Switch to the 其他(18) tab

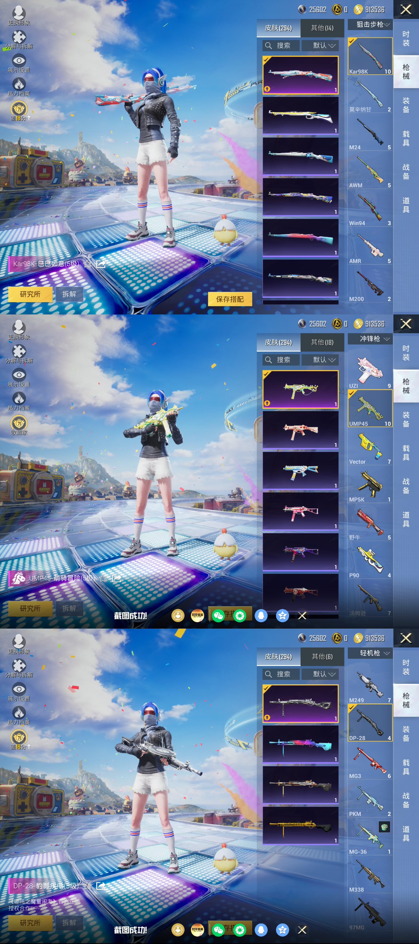(x=322, y=342)
